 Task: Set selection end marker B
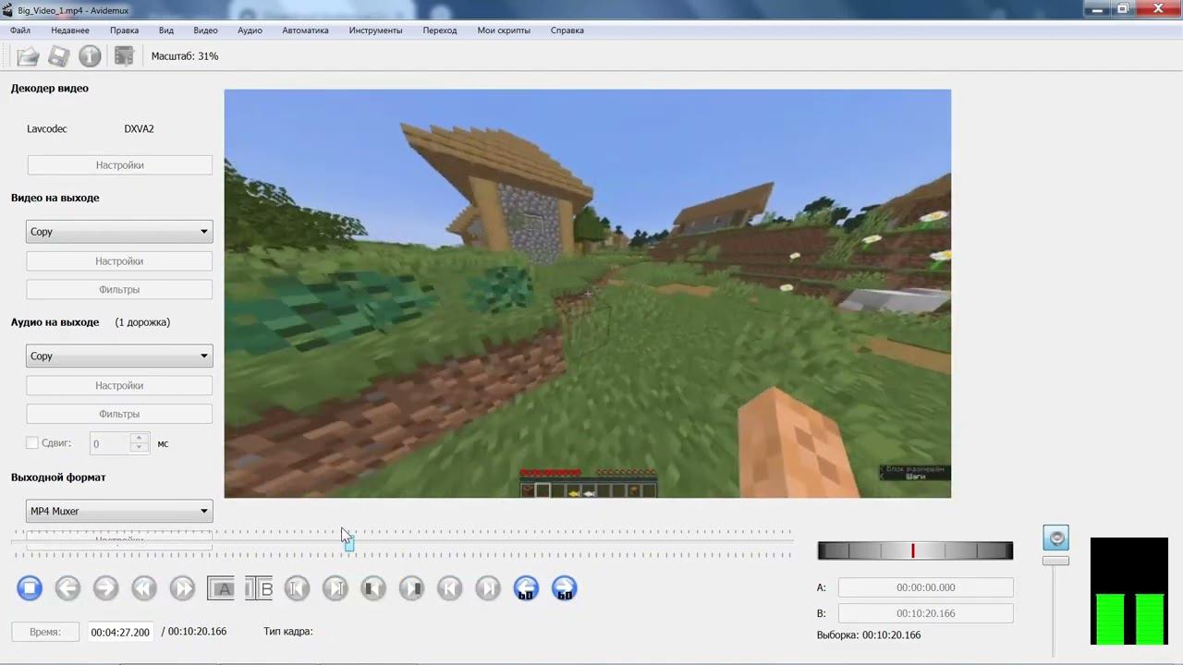259,588
